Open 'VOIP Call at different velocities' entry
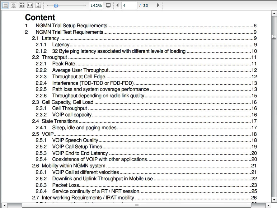Image resolution: width=277 pixels, height=208 pixels. (146, 172)
